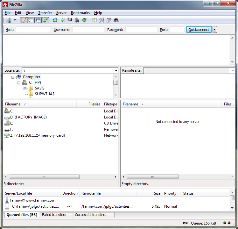
Task: Toggle transfer queue display
Action: (45, 20)
